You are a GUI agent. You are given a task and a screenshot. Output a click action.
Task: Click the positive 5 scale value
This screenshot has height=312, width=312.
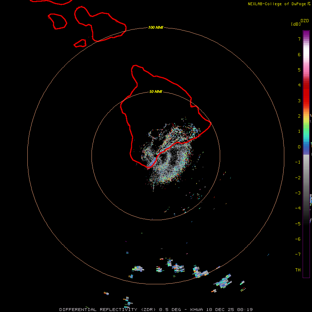pyautogui.click(x=299, y=70)
